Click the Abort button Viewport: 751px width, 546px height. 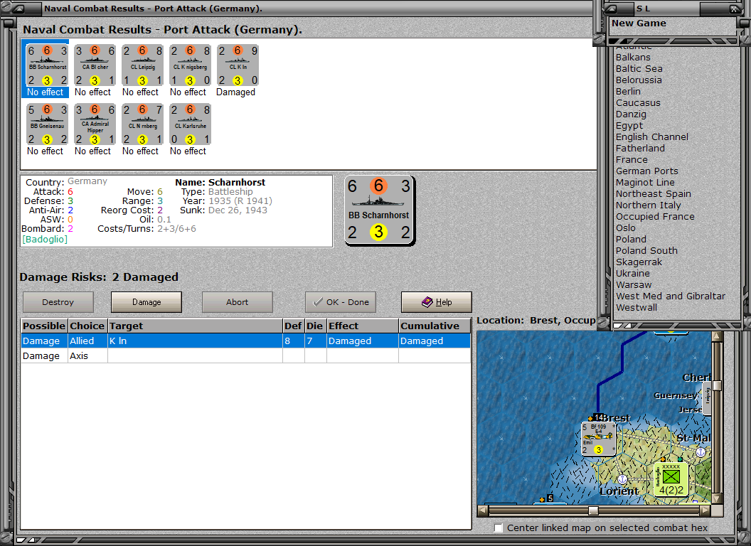(237, 302)
